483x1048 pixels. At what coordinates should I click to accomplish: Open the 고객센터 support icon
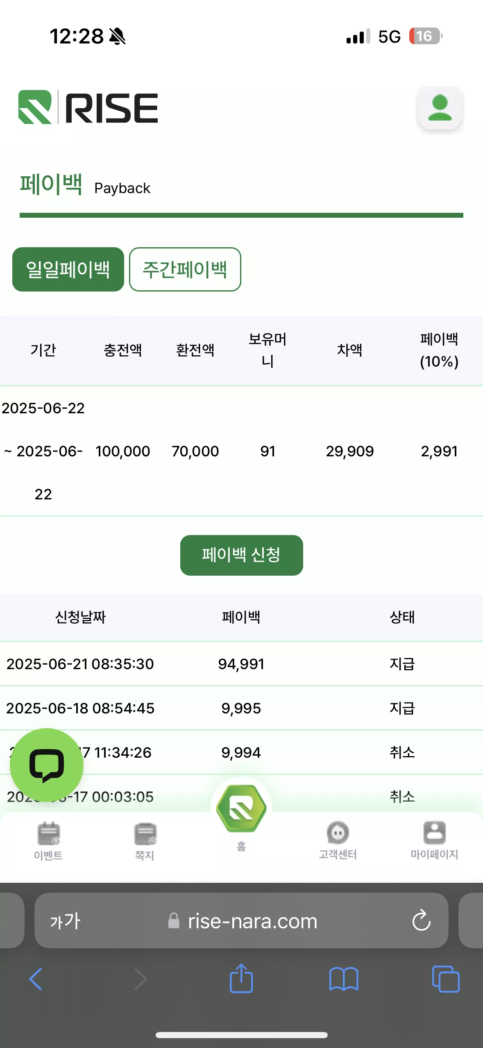click(338, 840)
